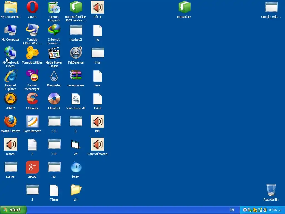Select the window icon named 3
Screen dimensions: 285x214
[x=33, y=190]
